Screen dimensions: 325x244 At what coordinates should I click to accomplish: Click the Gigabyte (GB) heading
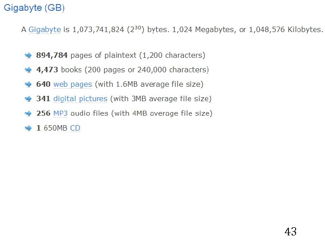coord(35,9)
